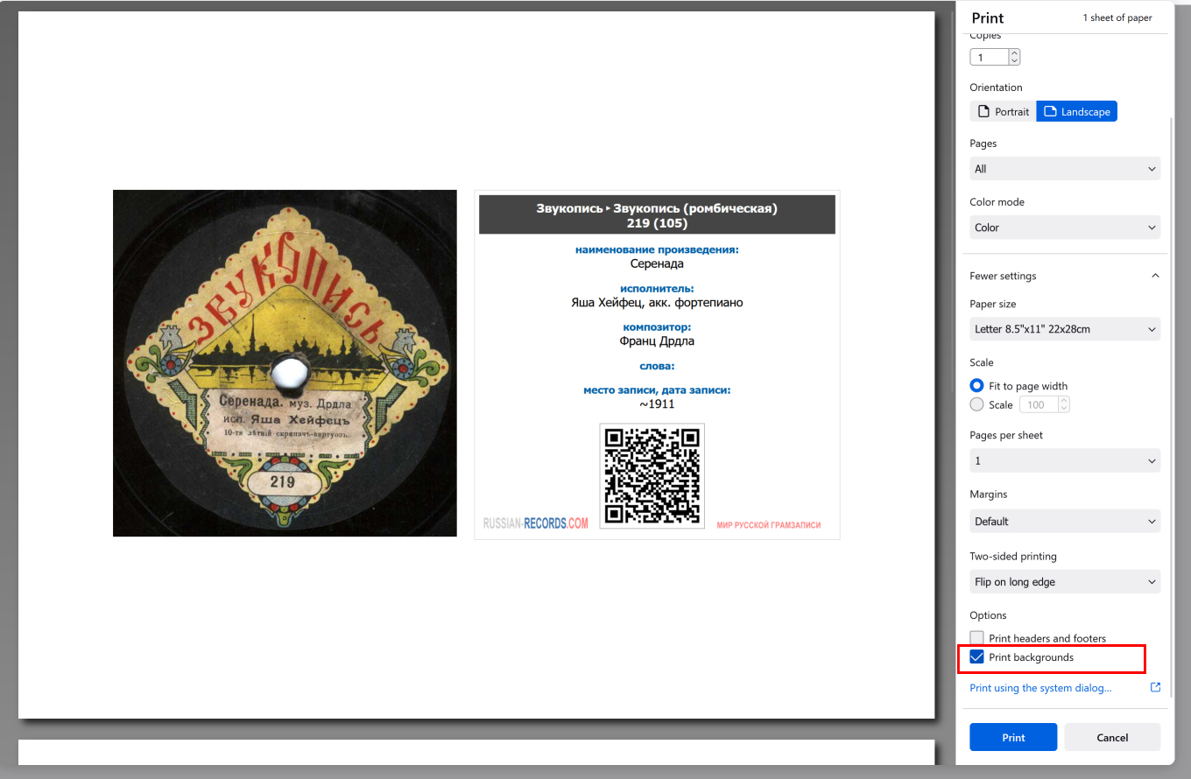This screenshot has height=779, width=1191.
Task: Click the RUSSIAN-RECORDS.COM logo in preview
Action: click(x=536, y=523)
